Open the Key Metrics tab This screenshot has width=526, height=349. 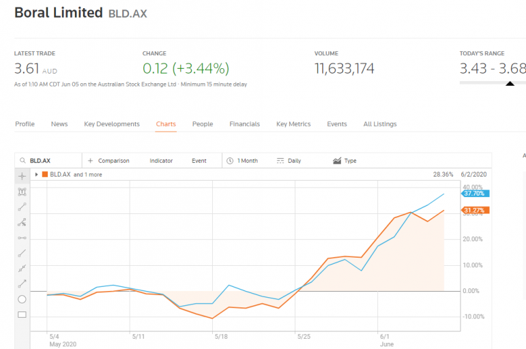(x=293, y=124)
